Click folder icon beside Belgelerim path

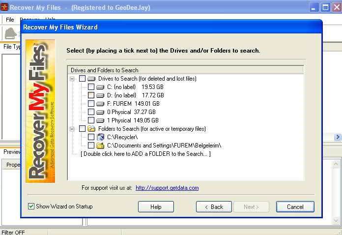[100, 146]
